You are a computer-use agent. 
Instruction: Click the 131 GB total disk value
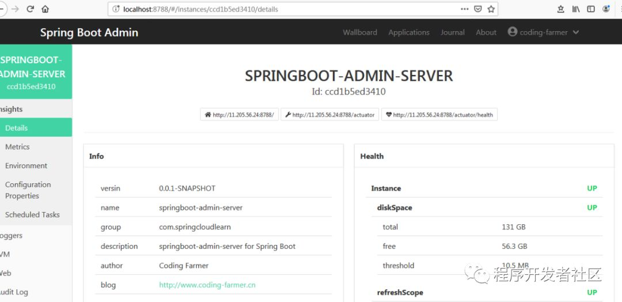[x=514, y=227]
